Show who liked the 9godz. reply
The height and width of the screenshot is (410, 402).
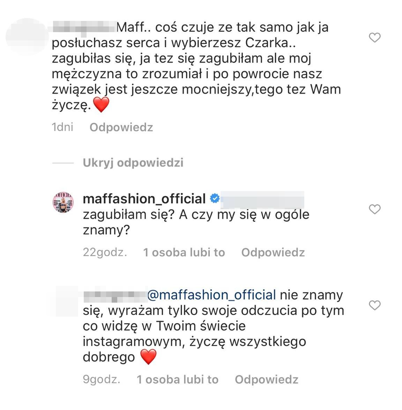[x=177, y=379]
